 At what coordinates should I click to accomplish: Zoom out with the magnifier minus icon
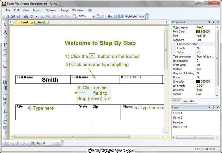(75, 17)
